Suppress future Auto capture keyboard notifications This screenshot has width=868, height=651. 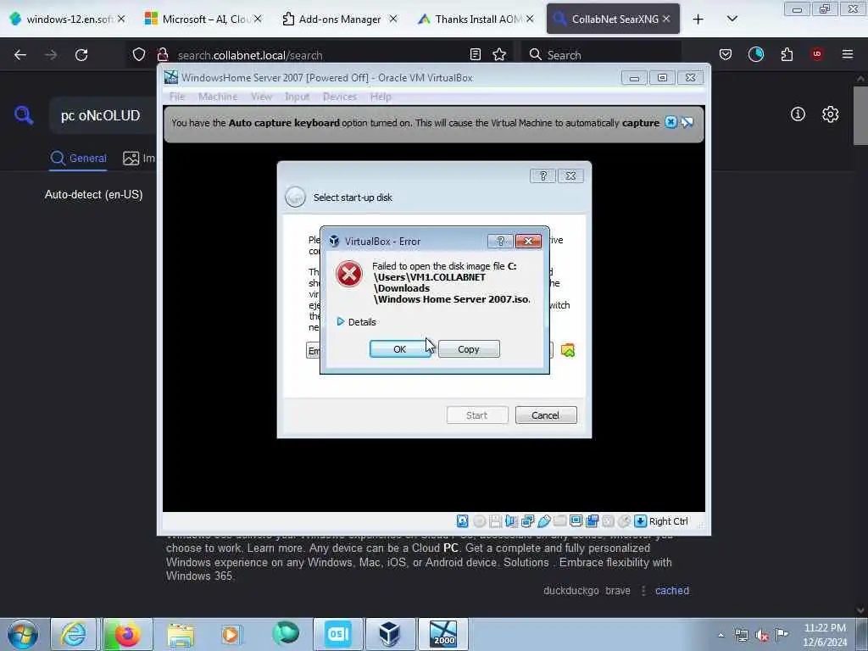coord(687,122)
